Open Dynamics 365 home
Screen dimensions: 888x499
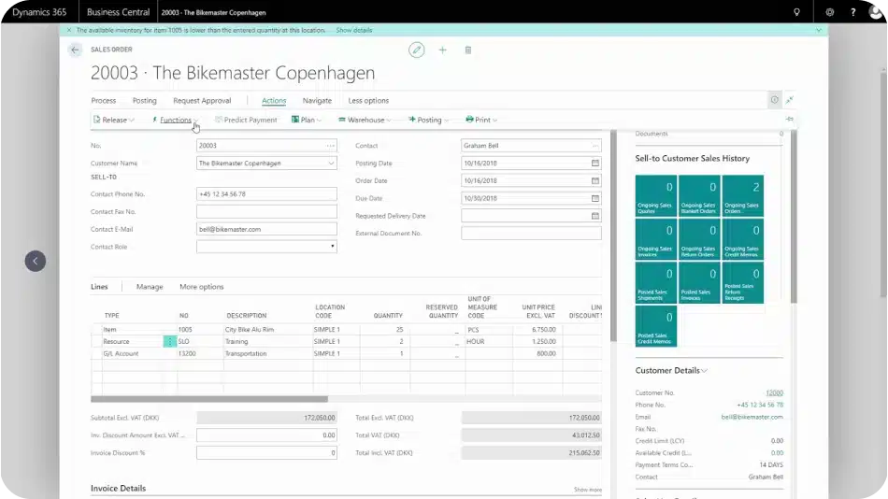tap(39, 12)
